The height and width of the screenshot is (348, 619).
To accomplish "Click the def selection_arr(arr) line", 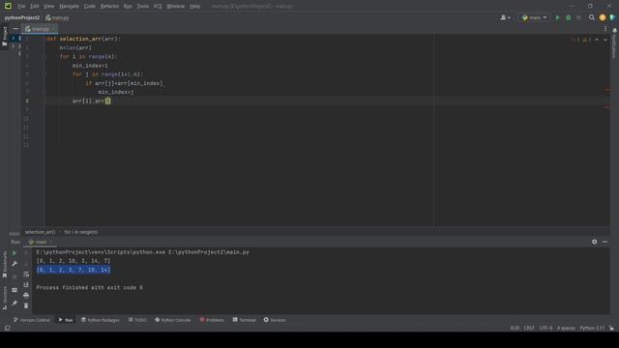I will pos(84,39).
